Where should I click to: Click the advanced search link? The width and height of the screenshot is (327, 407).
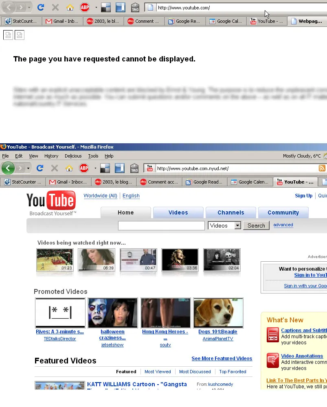[x=283, y=225]
